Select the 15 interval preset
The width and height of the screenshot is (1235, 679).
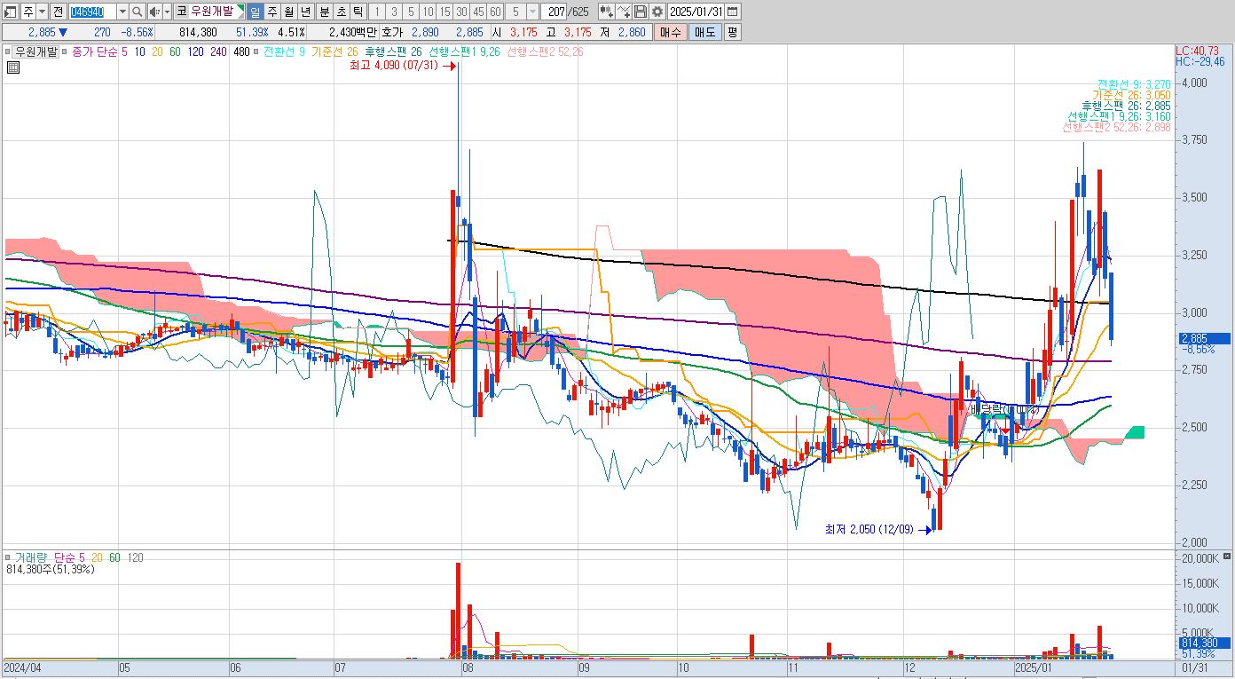[444, 12]
